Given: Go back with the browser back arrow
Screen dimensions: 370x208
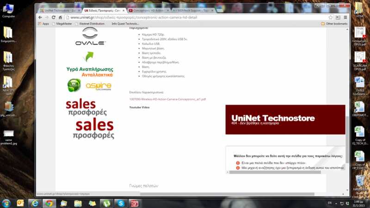Looking at the screenshot, I should [40, 18].
